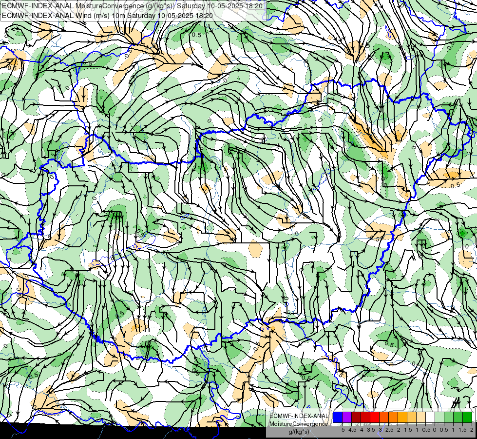This screenshot has width=477, height=439.
Task: Click the palest green swatch between 0 and 0.5
Action: click(439, 417)
